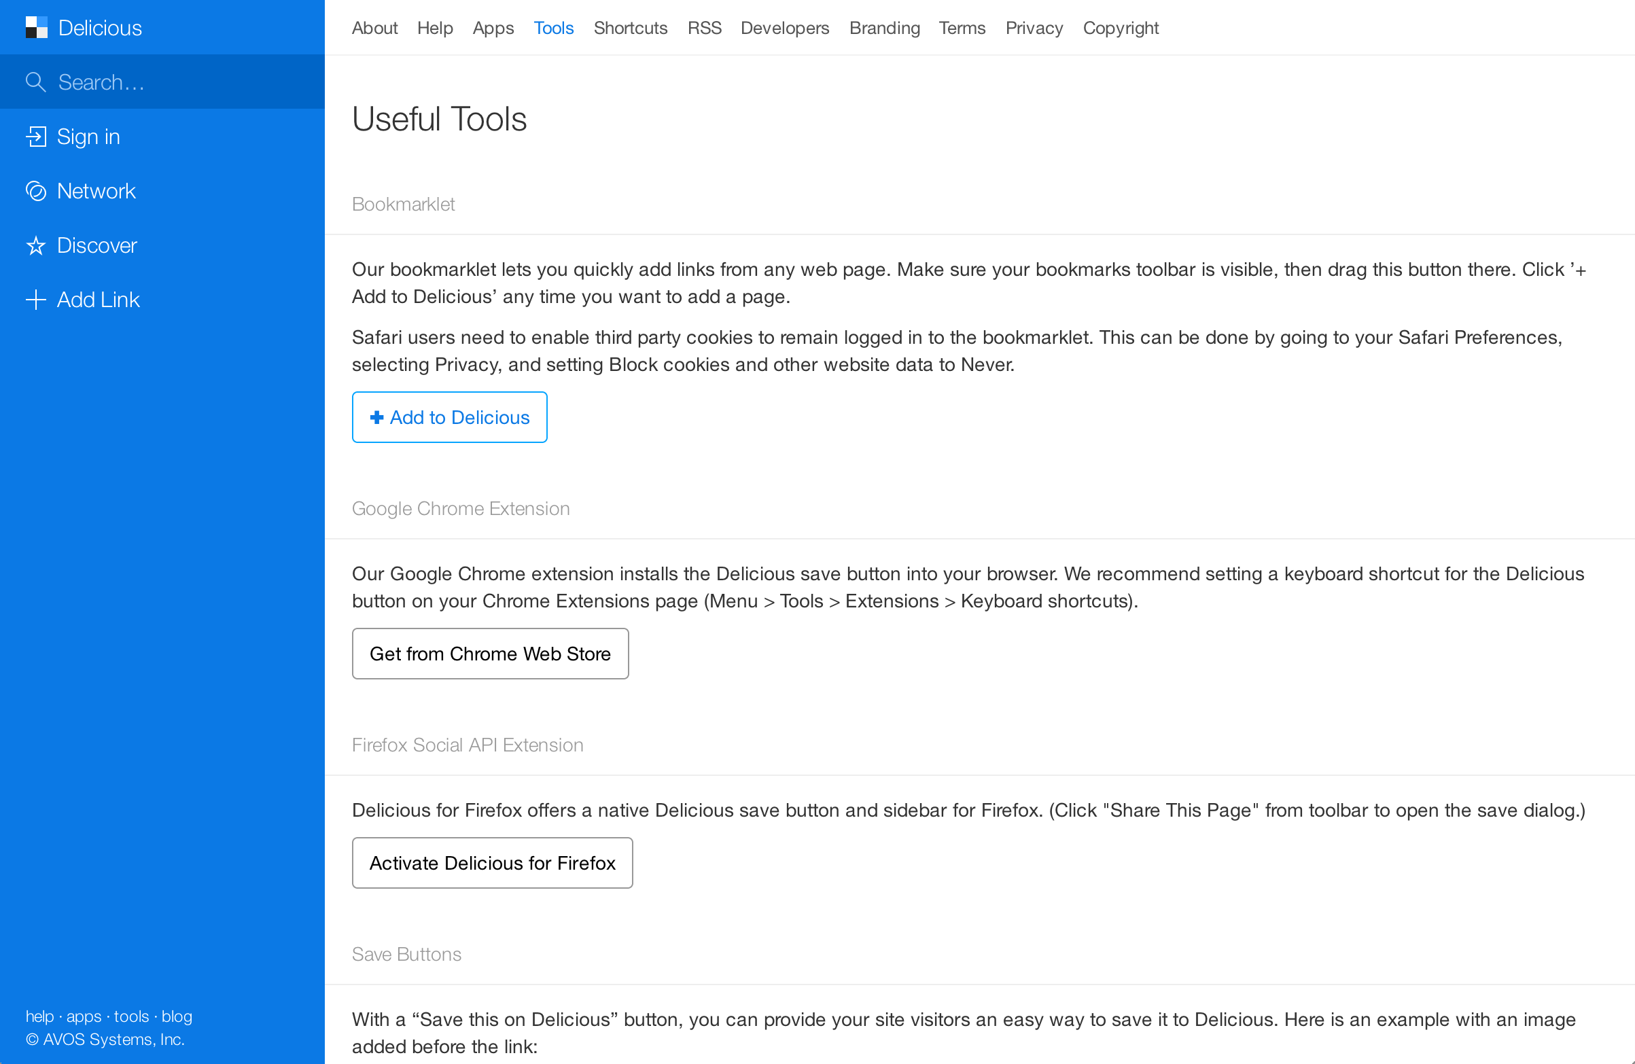The image size is (1635, 1064).
Task: Click the Add to Delicious button
Action: coord(451,417)
